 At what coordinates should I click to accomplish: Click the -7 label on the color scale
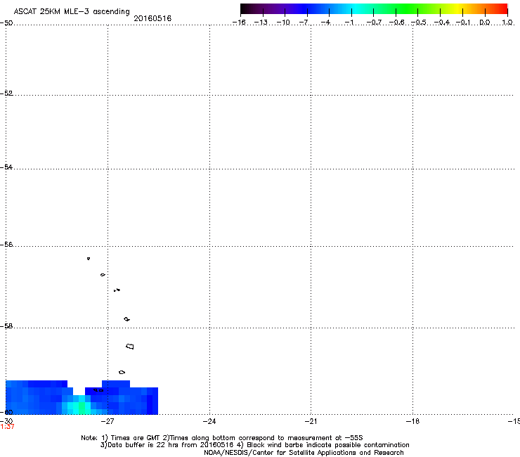coord(304,22)
